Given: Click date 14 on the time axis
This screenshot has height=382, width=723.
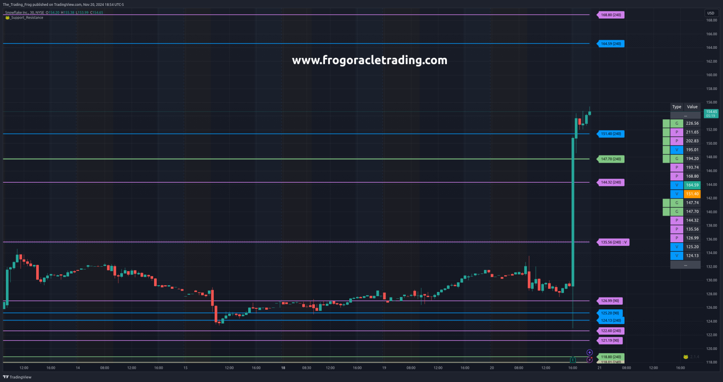Looking at the screenshot, I should click(78, 368).
